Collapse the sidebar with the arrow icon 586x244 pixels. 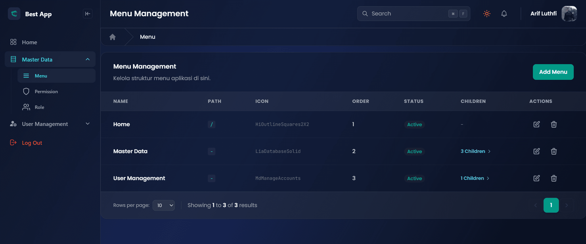[x=87, y=14]
